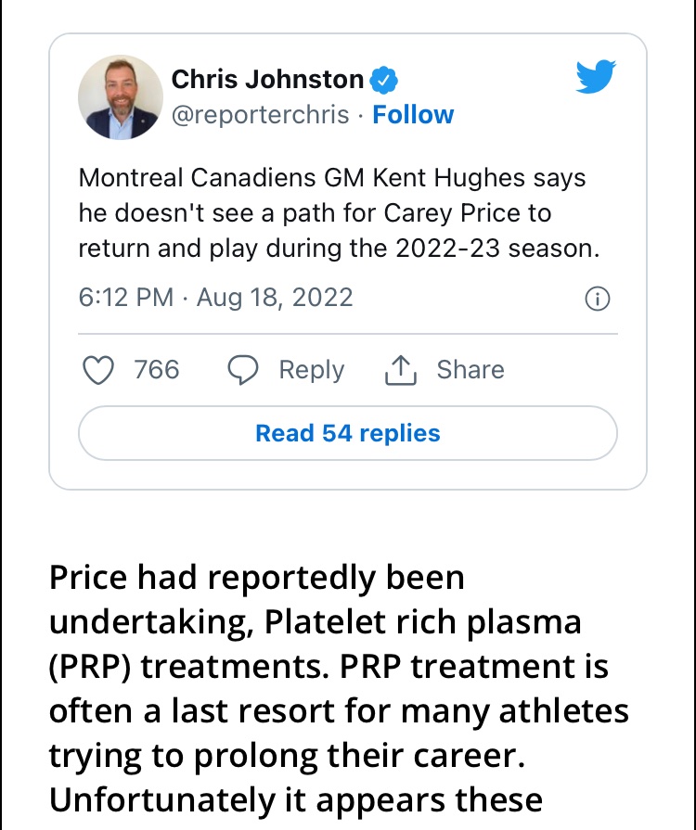Screen dimensions: 696x830
Task: Open the tweet text about Carey Price
Action: pos(339,212)
